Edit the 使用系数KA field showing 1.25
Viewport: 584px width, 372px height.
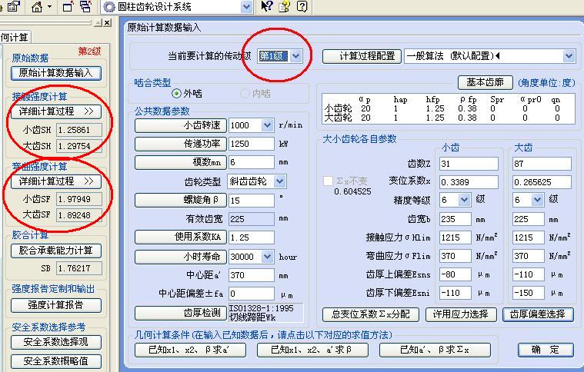pos(252,237)
